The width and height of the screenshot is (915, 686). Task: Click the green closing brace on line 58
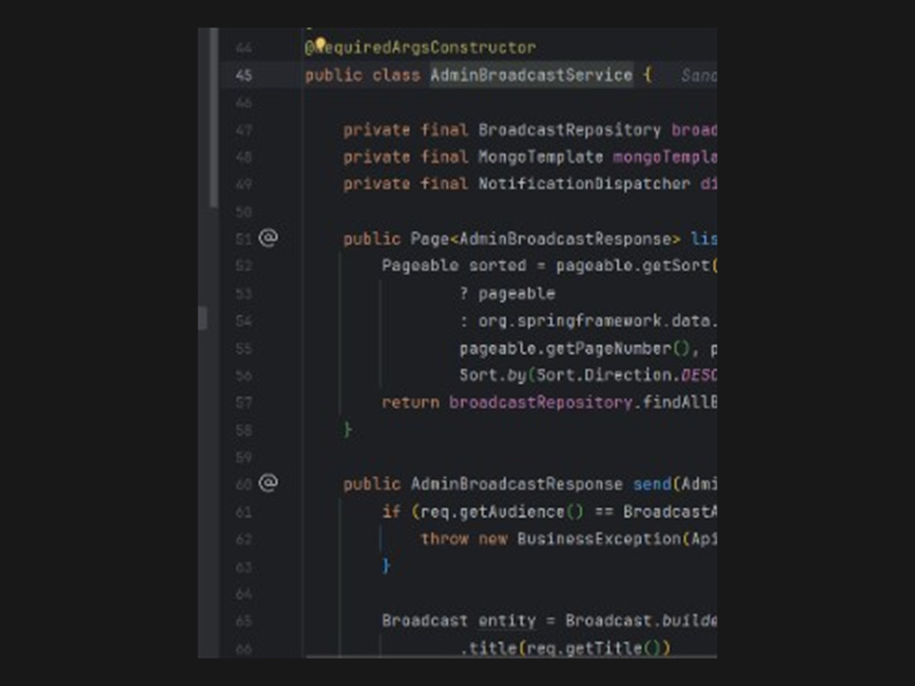click(347, 430)
